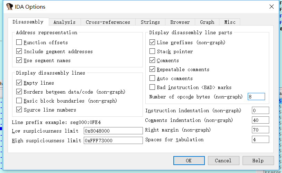The height and width of the screenshot is (173, 282).
Task: Toggle Borders between data/code checkbox
Action: pos(19,92)
